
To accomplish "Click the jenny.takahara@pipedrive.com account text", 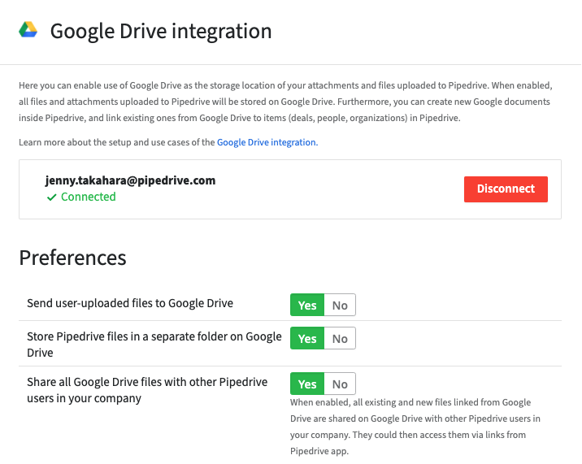I will point(130,180).
